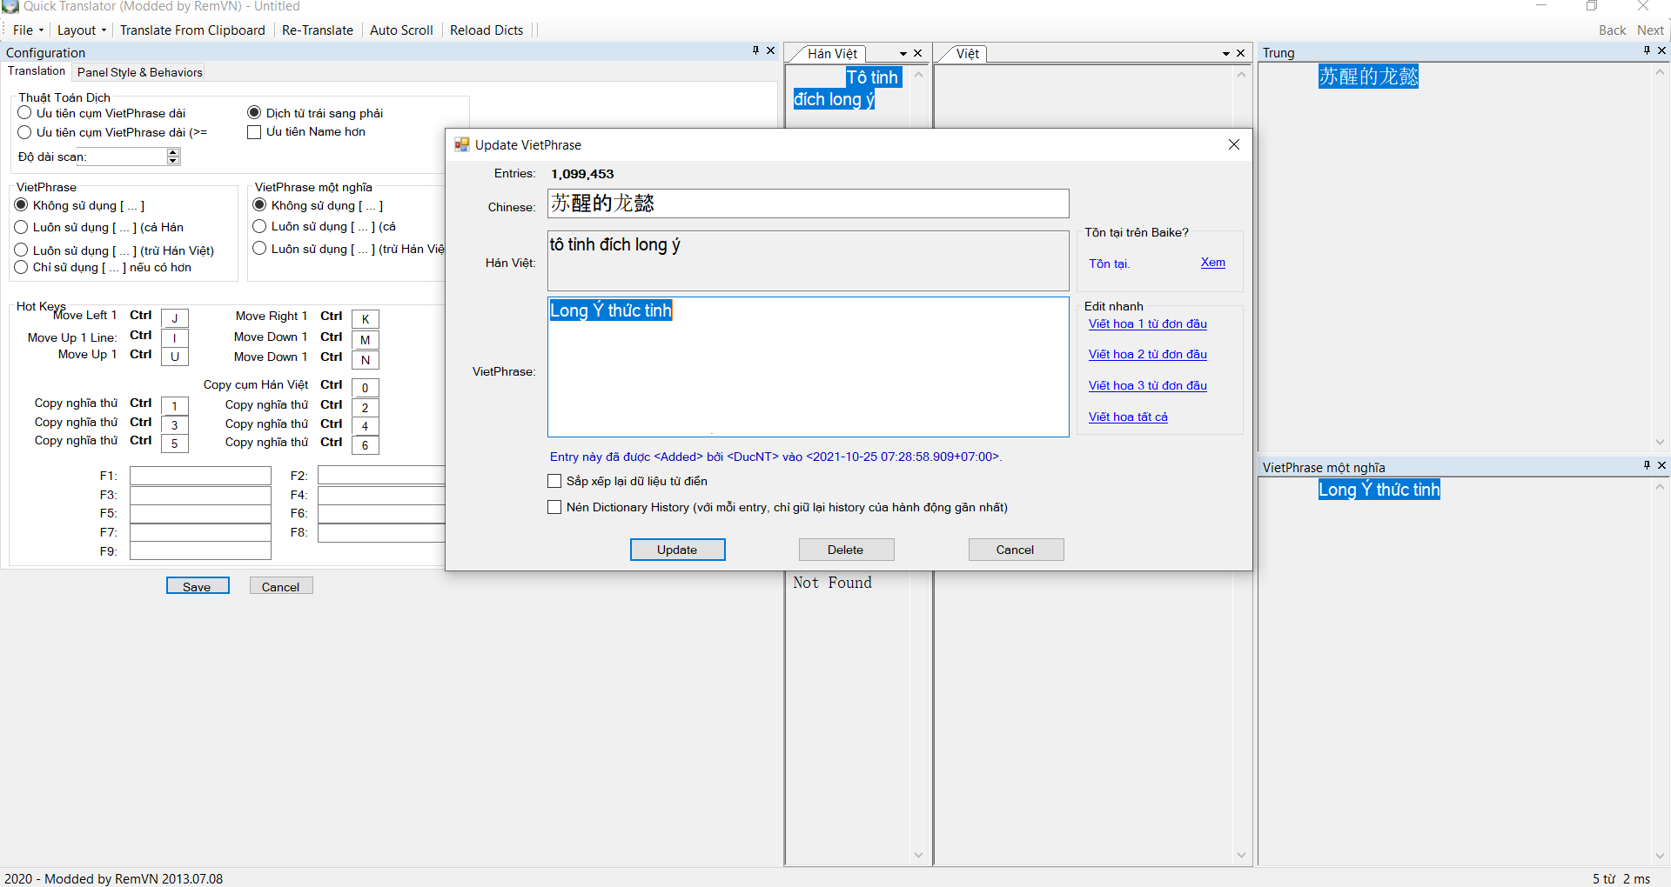1671x887 pixels.
Task: Switch to Panel Style & Behaviors tab
Action: [x=139, y=72]
